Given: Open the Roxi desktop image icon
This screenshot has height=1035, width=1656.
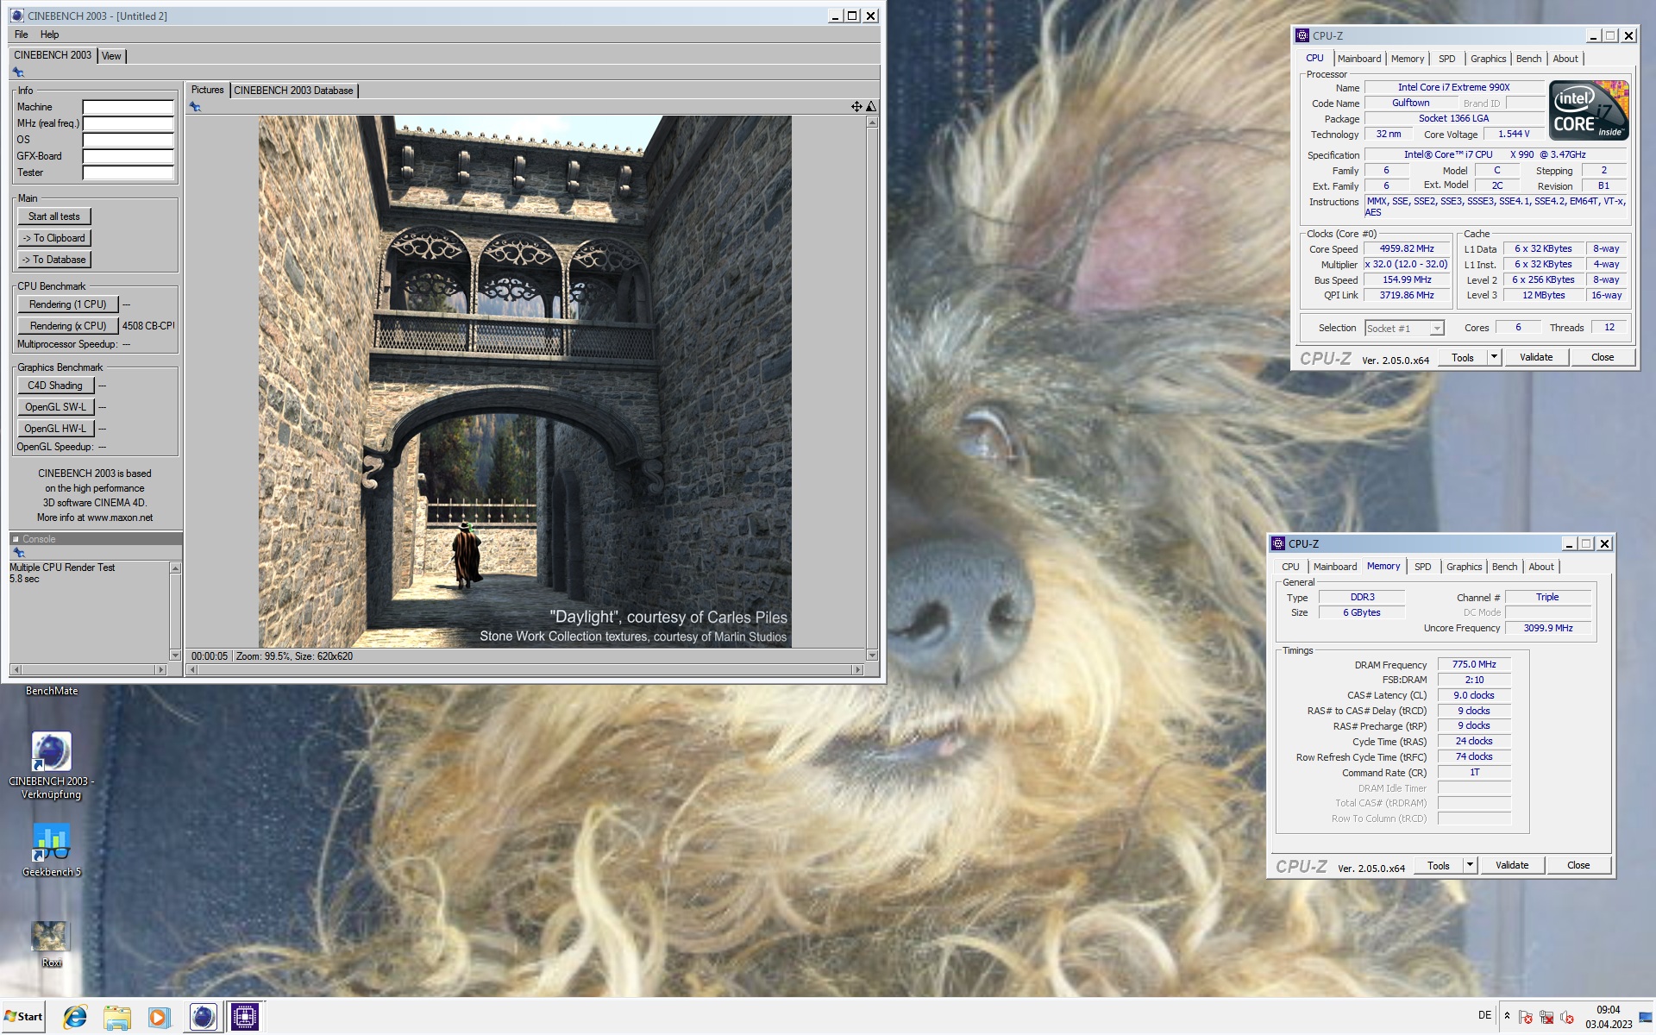Looking at the screenshot, I should (51, 936).
